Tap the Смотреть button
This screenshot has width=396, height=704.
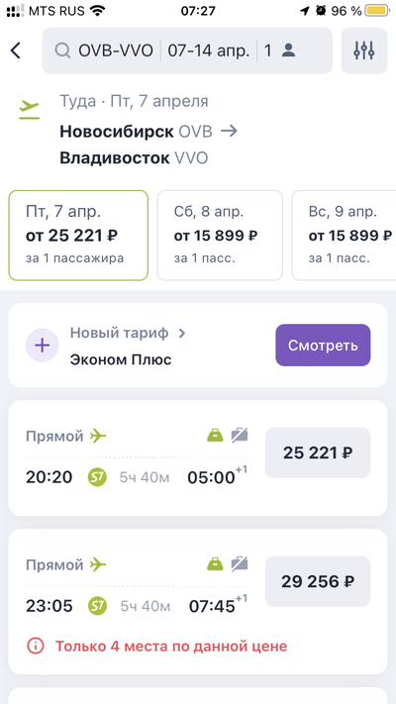click(323, 346)
